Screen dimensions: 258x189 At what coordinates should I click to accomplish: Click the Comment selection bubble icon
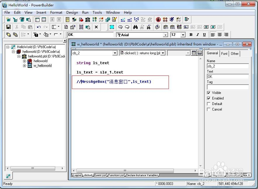click(120, 27)
